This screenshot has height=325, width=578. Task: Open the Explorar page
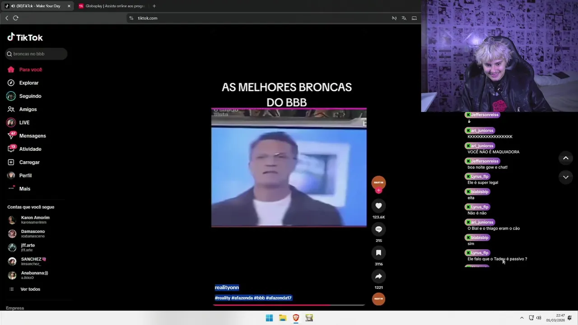click(23, 83)
